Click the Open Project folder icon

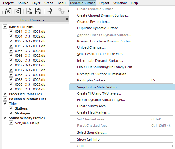coord(18,11)
